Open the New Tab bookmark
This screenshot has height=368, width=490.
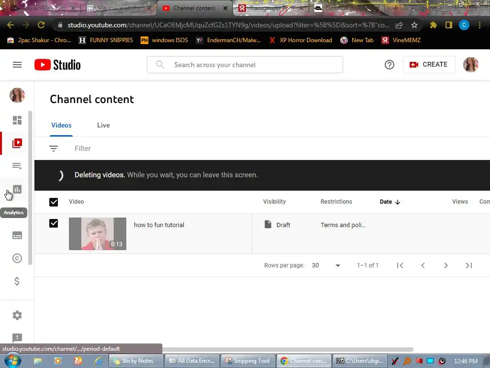pyautogui.click(x=356, y=40)
